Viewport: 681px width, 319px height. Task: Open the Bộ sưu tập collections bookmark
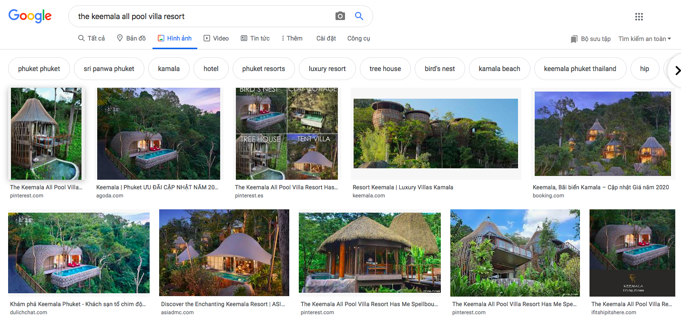590,39
